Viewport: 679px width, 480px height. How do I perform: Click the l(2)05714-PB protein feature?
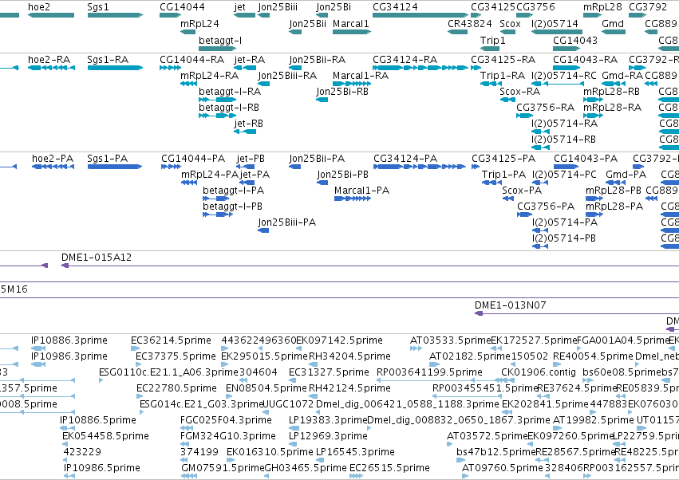[540, 246]
